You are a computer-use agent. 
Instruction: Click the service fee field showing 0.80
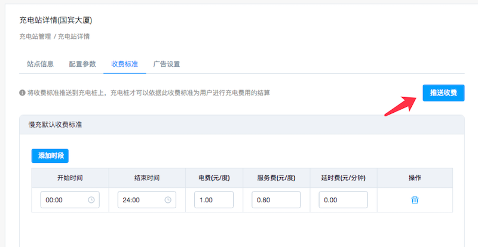tap(275, 200)
